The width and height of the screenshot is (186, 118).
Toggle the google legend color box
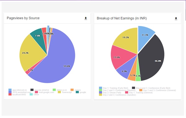77,92
